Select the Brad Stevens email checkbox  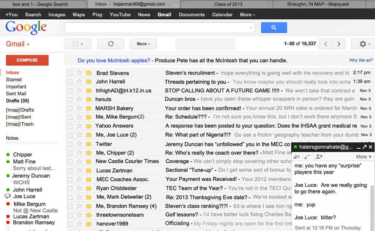(70, 73)
